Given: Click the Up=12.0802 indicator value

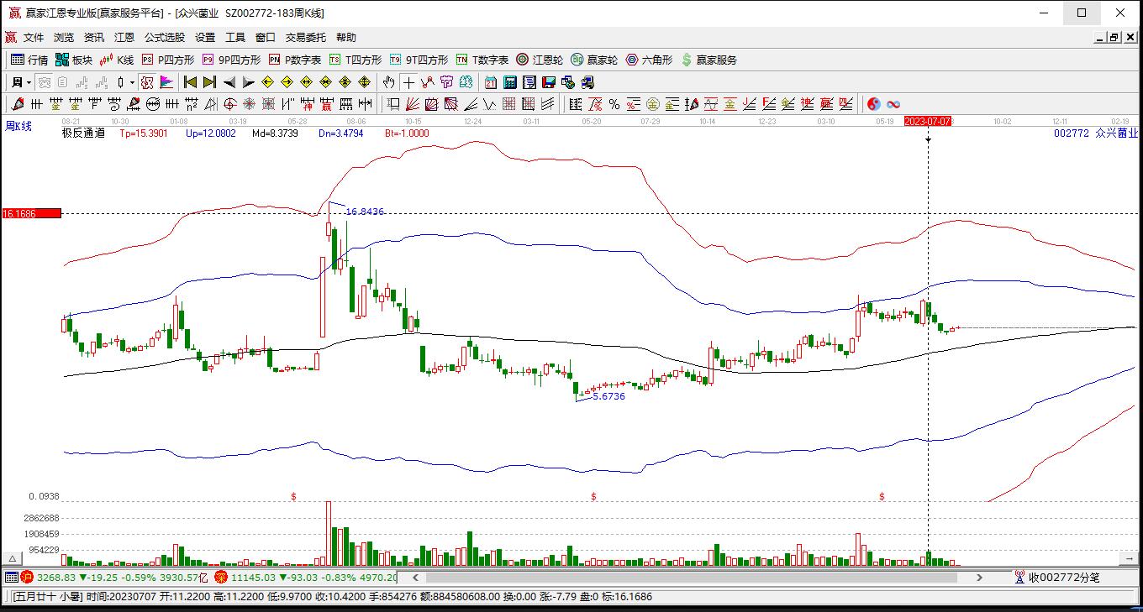Looking at the screenshot, I should pos(211,133).
